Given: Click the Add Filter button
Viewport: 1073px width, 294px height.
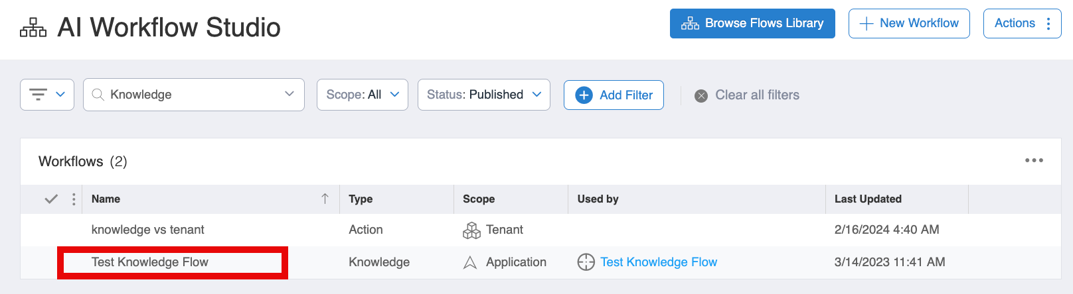Looking at the screenshot, I should (x=614, y=95).
